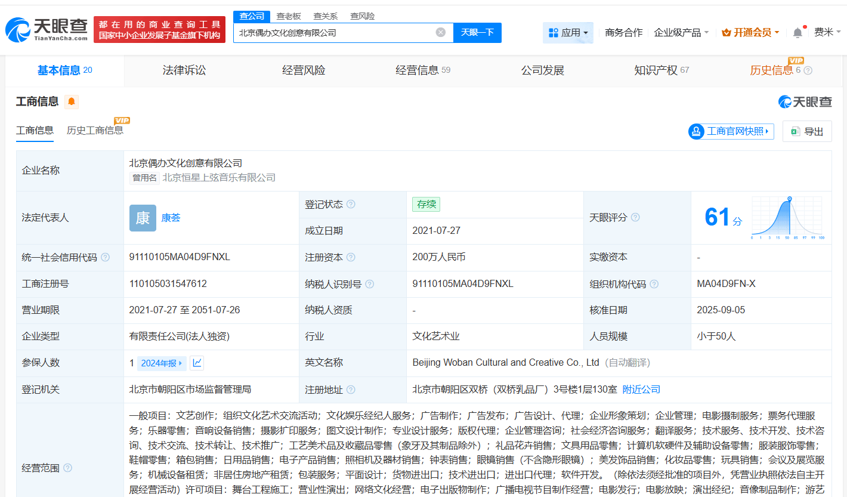Open the 2024年报 dropdown
847x497 pixels.
pyautogui.click(x=162, y=363)
